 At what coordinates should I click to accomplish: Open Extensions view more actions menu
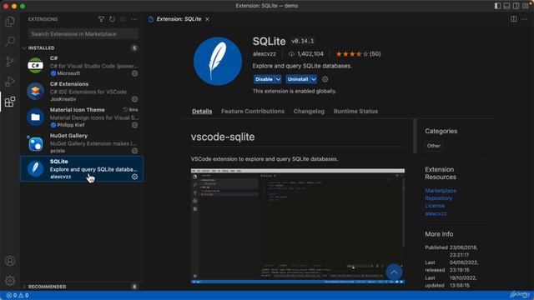click(133, 19)
